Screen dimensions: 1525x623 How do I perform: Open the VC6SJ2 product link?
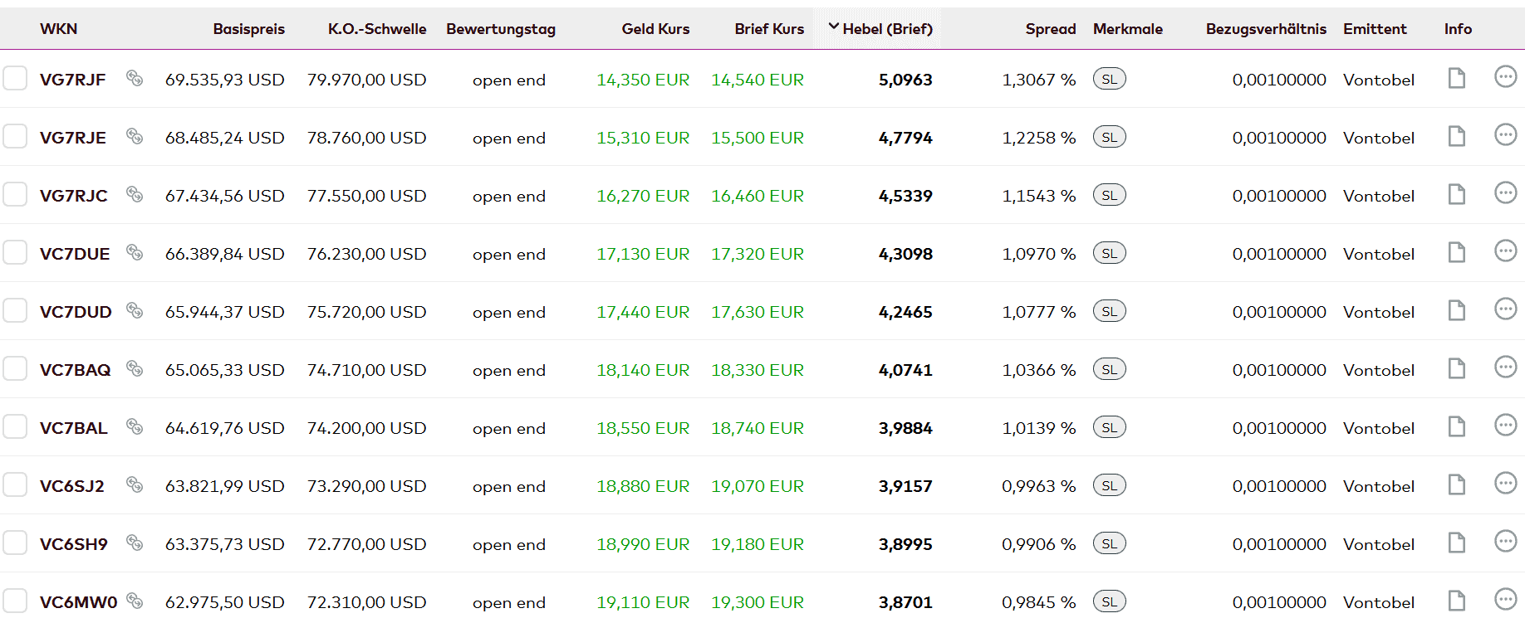pyautogui.click(x=72, y=486)
